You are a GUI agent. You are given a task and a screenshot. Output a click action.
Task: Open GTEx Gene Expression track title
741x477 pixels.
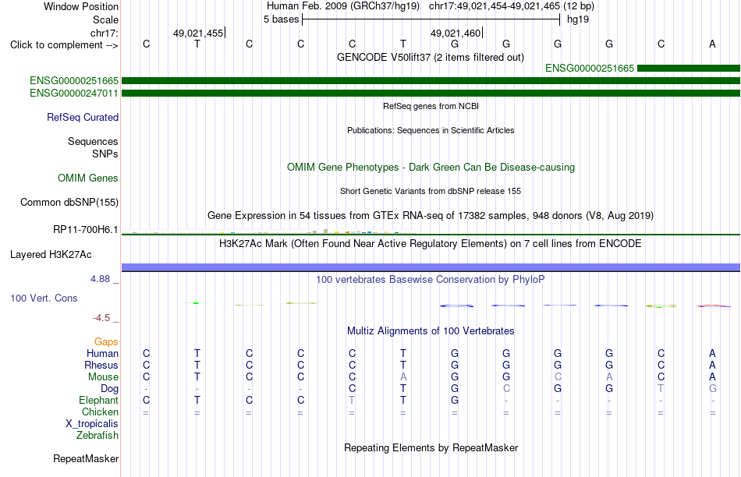coord(431,216)
